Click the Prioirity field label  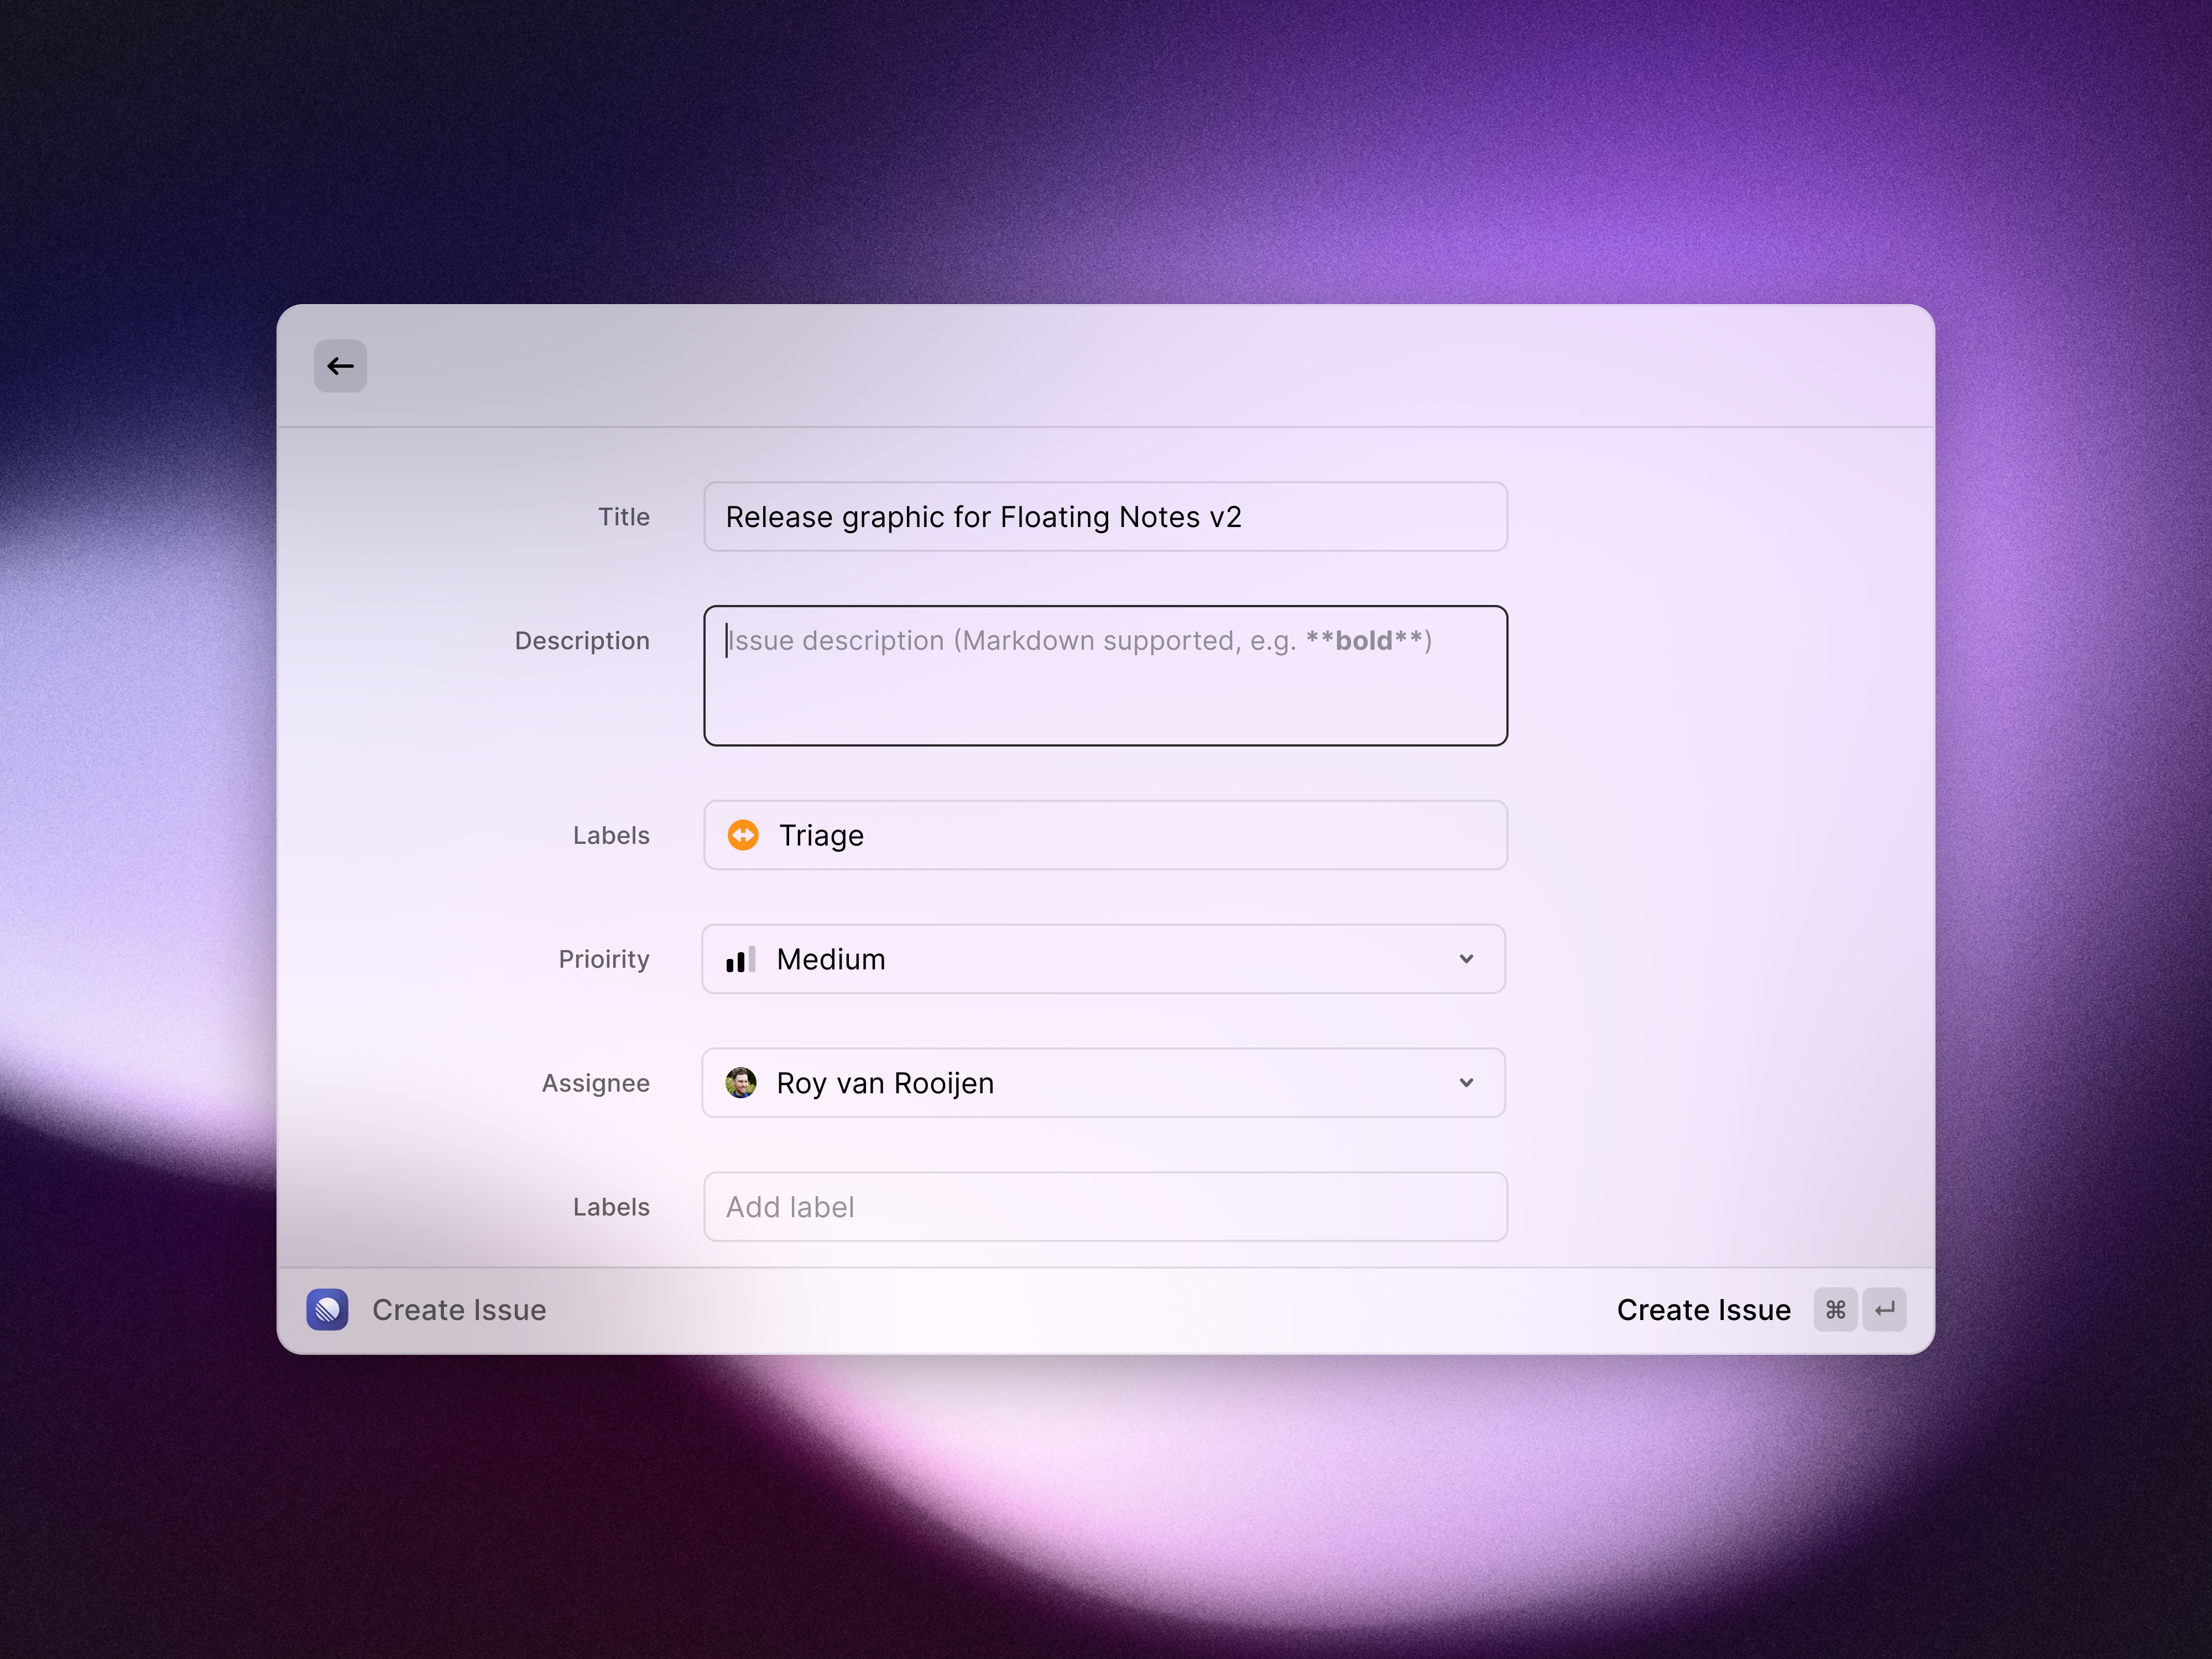click(x=604, y=959)
